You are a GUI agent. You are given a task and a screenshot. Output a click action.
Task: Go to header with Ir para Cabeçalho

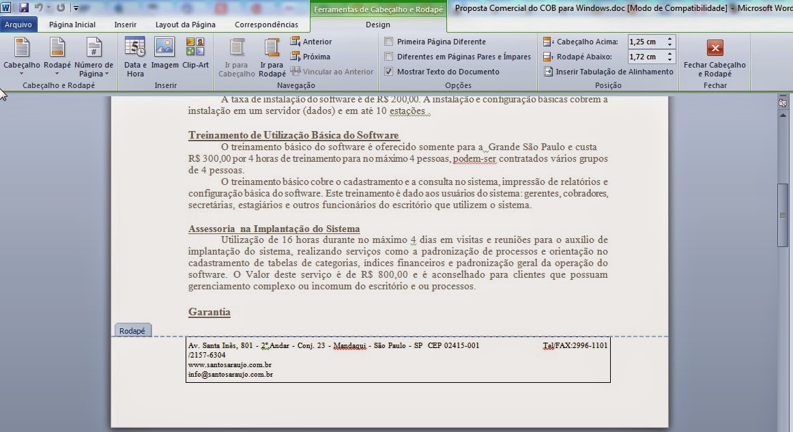coord(236,57)
